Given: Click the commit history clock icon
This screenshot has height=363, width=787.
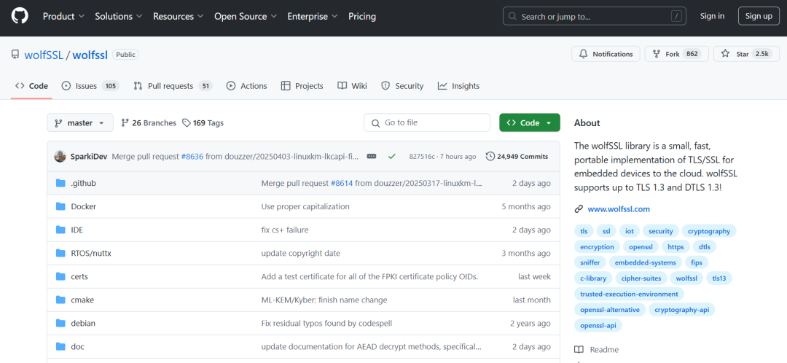Looking at the screenshot, I should pyautogui.click(x=490, y=156).
